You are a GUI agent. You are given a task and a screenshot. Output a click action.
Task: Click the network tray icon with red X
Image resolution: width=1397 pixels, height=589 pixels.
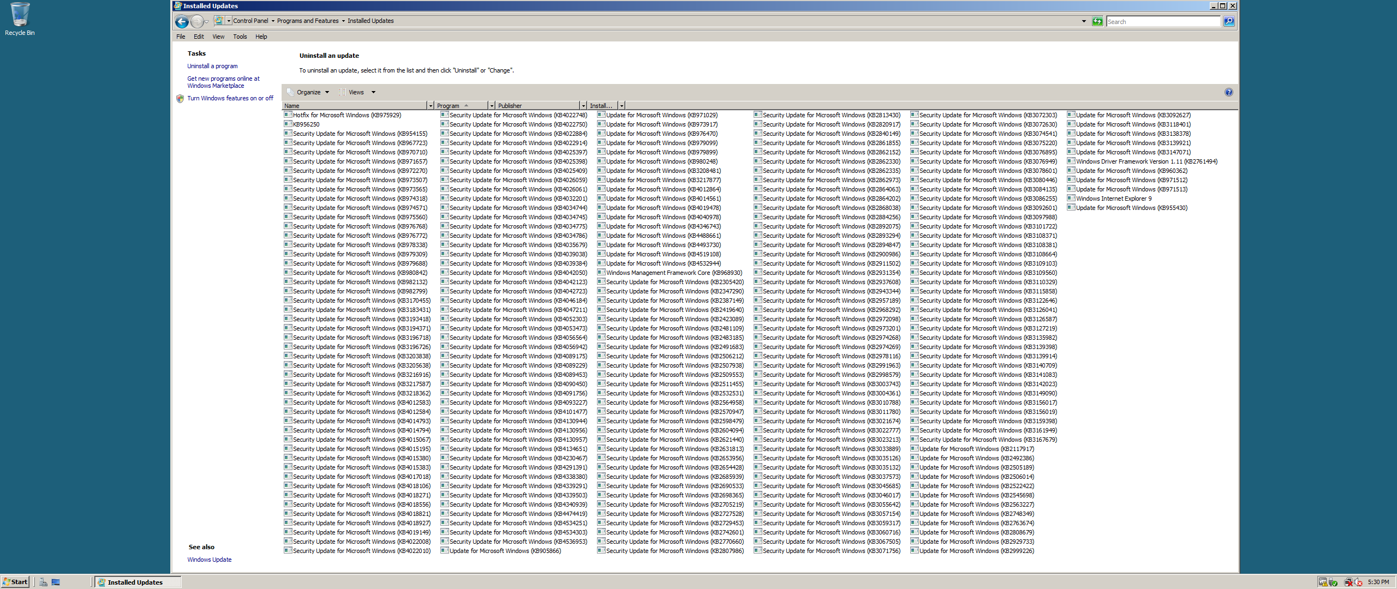tap(1348, 582)
